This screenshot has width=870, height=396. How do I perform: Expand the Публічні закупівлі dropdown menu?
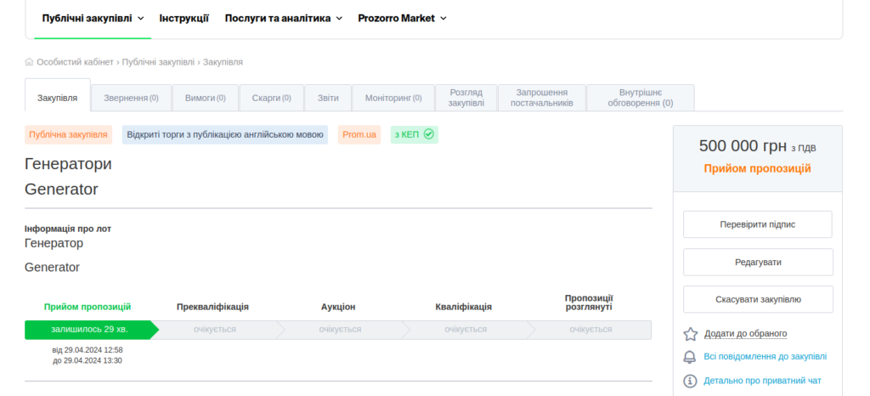93,18
